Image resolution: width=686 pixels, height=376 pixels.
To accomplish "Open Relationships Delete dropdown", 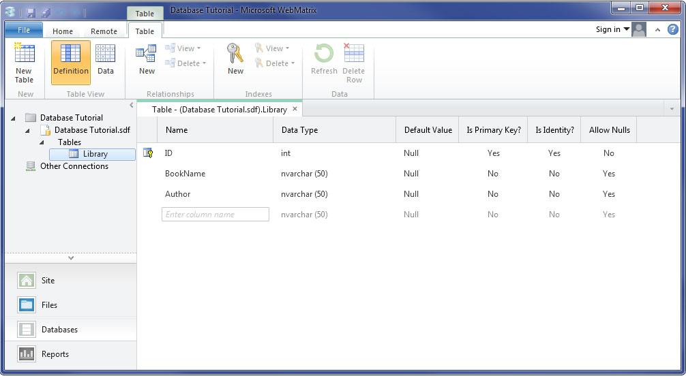I will (x=185, y=63).
